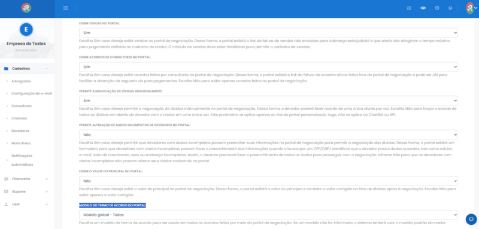The width and height of the screenshot is (479, 229).
Task: Expand the Financeiro menu with plus sign
Action: tap(47, 179)
